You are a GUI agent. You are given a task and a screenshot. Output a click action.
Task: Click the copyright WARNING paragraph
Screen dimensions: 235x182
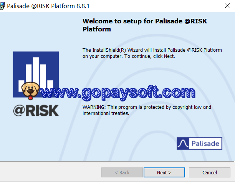[x=147, y=110]
